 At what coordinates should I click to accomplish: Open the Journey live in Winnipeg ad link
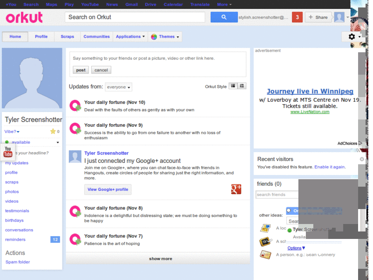[x=310, y=91]
